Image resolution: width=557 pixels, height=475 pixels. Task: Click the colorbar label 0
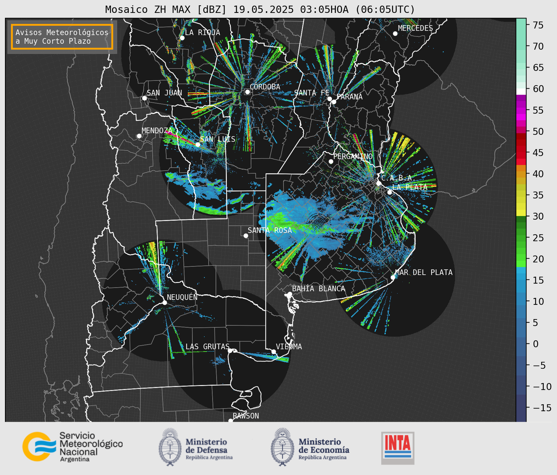tap(535, 344)
